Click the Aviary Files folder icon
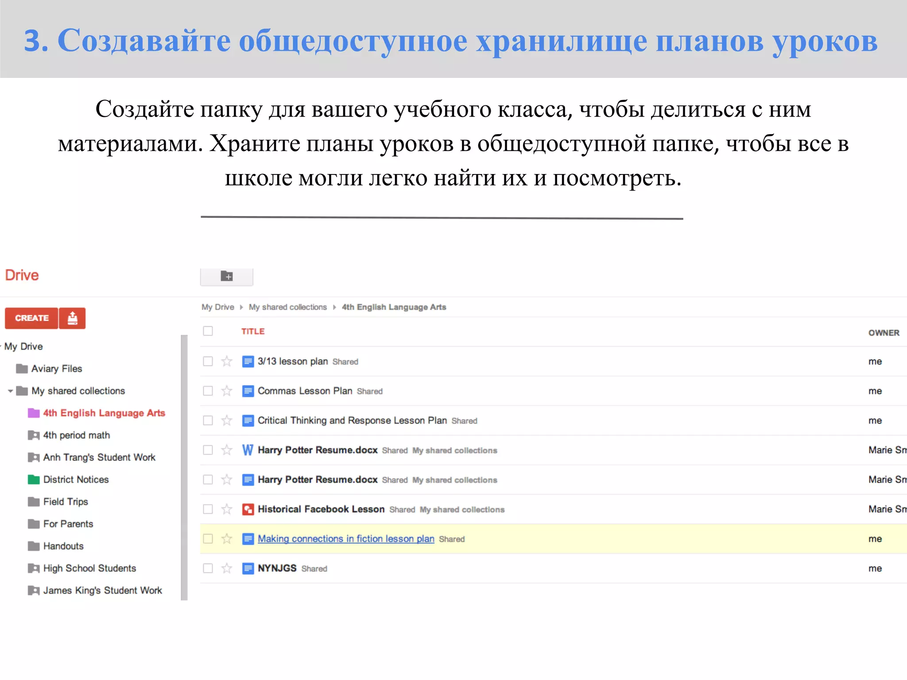The width and height of the screenshot is (907, 680). (22, 368)
